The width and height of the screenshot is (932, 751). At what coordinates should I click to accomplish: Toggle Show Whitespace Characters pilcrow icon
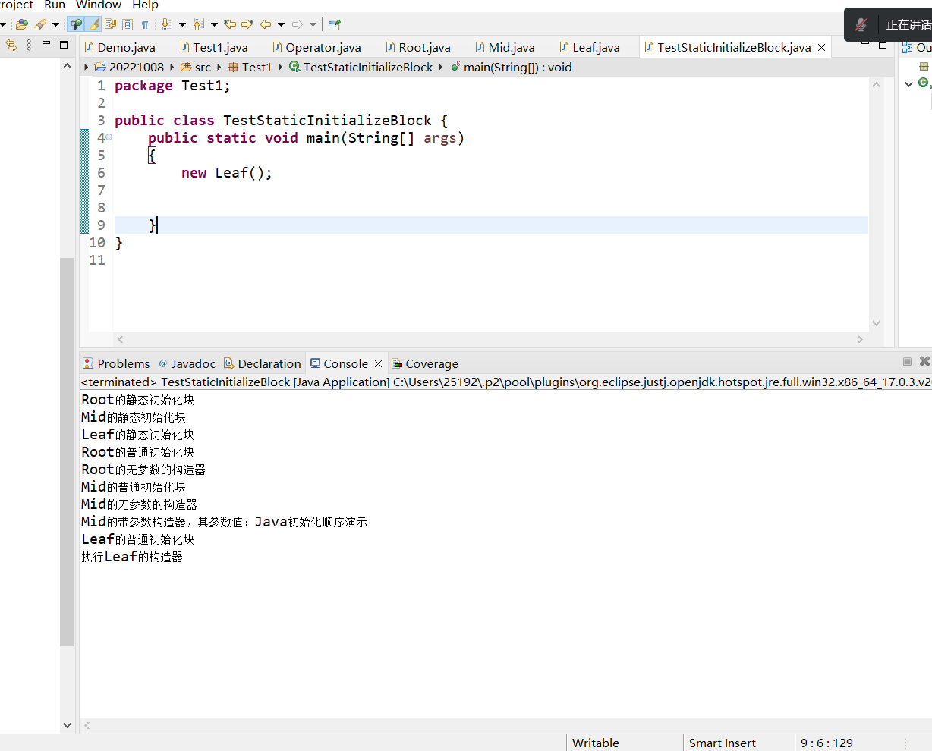[x=145, y=25]
